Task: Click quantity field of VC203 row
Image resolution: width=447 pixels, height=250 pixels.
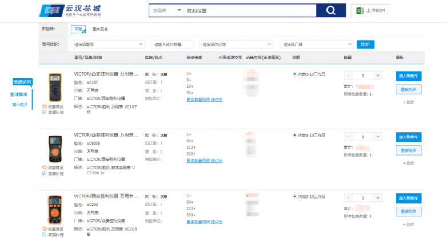Action: tap(363, 198)
